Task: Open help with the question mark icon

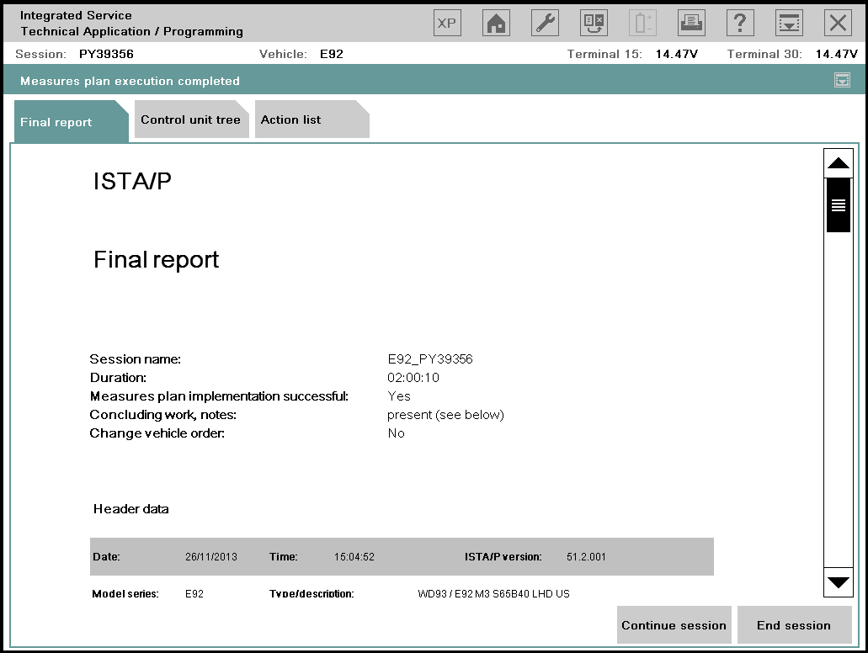Action: [x=740, y=23]
